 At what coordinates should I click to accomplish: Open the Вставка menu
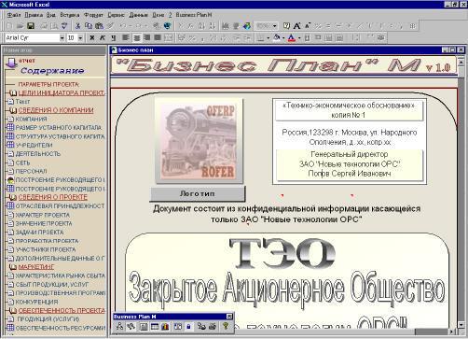(x=70, y=15)
